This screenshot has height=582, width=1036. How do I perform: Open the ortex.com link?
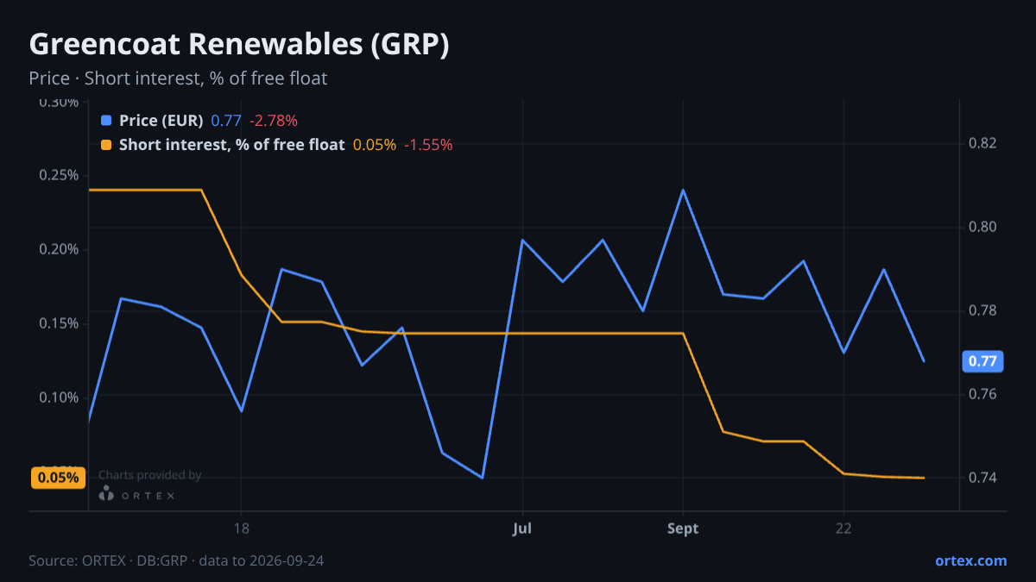click(x=971, y=560)
